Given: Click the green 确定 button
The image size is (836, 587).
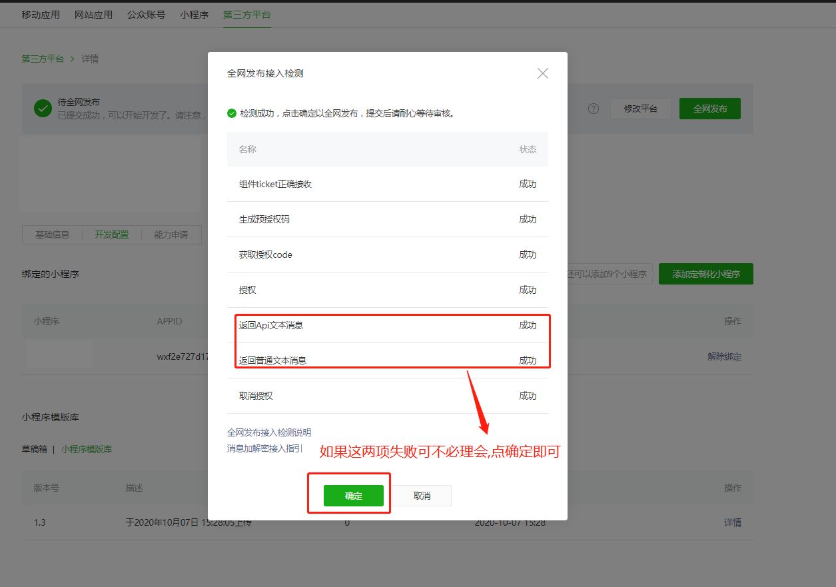Looking at the screenshot, I should pyautogui.click(x=353, y=496).
